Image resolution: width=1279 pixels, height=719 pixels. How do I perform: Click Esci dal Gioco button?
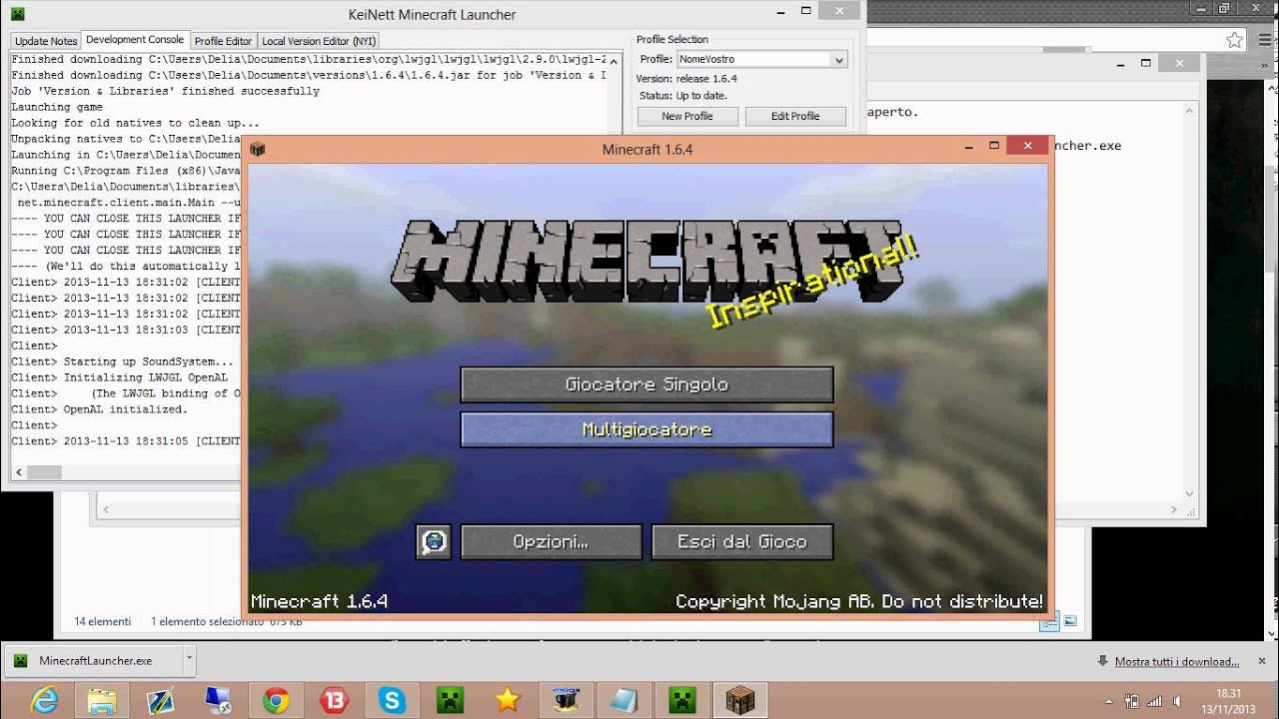coord(742,542)
